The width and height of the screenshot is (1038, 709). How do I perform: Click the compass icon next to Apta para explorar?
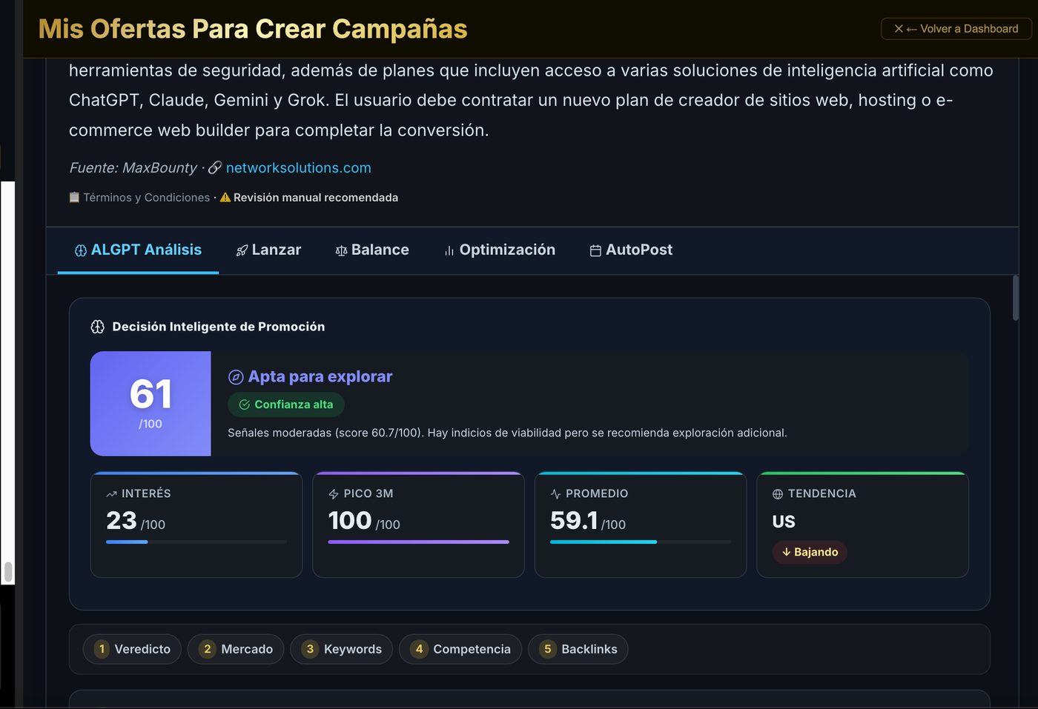pos(236,377)
